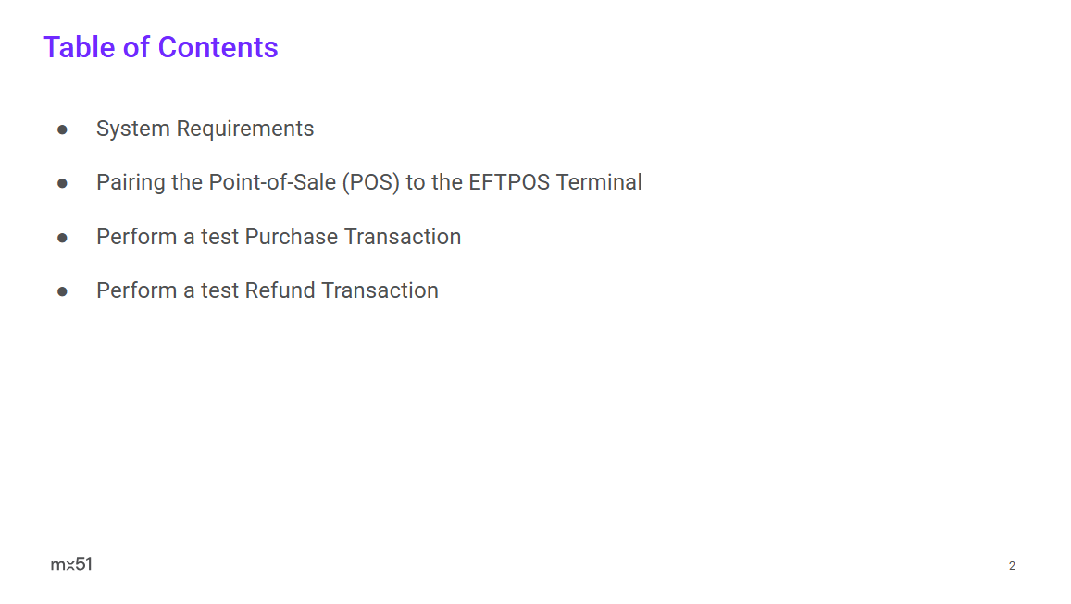1071x604 pixels.
Task: Go to Perform a test Refund Transaction
Action: pyautogui.click(x=267, y=290)
